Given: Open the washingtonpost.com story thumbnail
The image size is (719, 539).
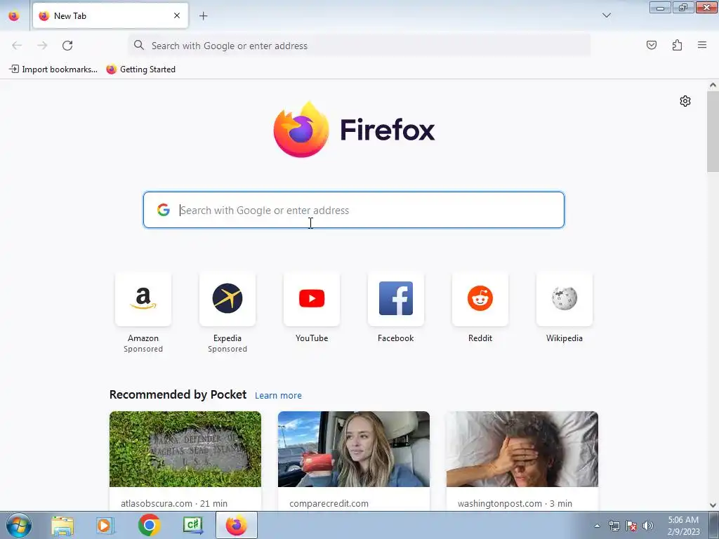Looking at the screenshot, I should pyautogui.click(x=522, y=449).
